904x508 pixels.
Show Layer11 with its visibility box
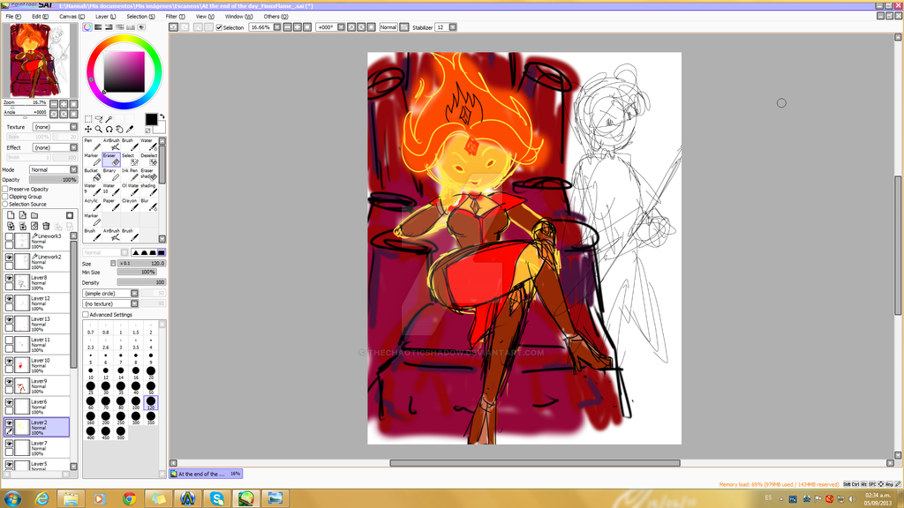click(x=9, y=340)
